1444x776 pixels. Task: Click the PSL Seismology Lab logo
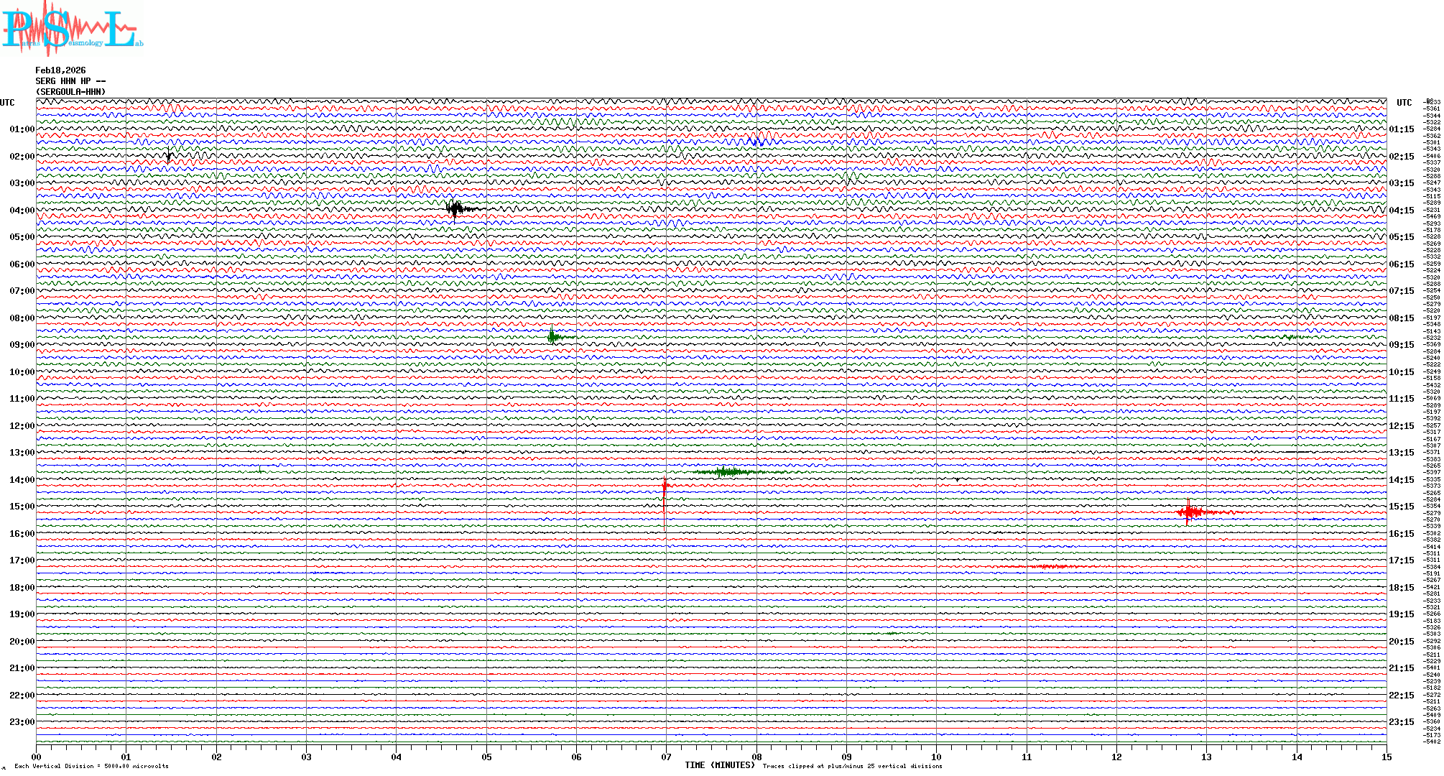[x=72, y=29]
